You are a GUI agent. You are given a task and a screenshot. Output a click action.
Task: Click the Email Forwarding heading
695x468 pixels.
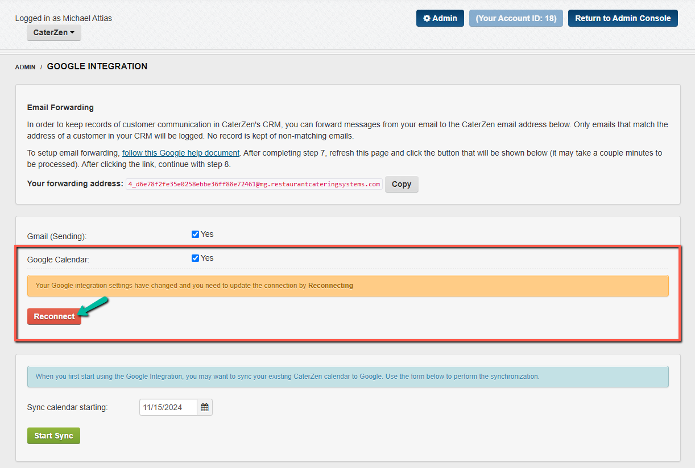pos(60,107)
